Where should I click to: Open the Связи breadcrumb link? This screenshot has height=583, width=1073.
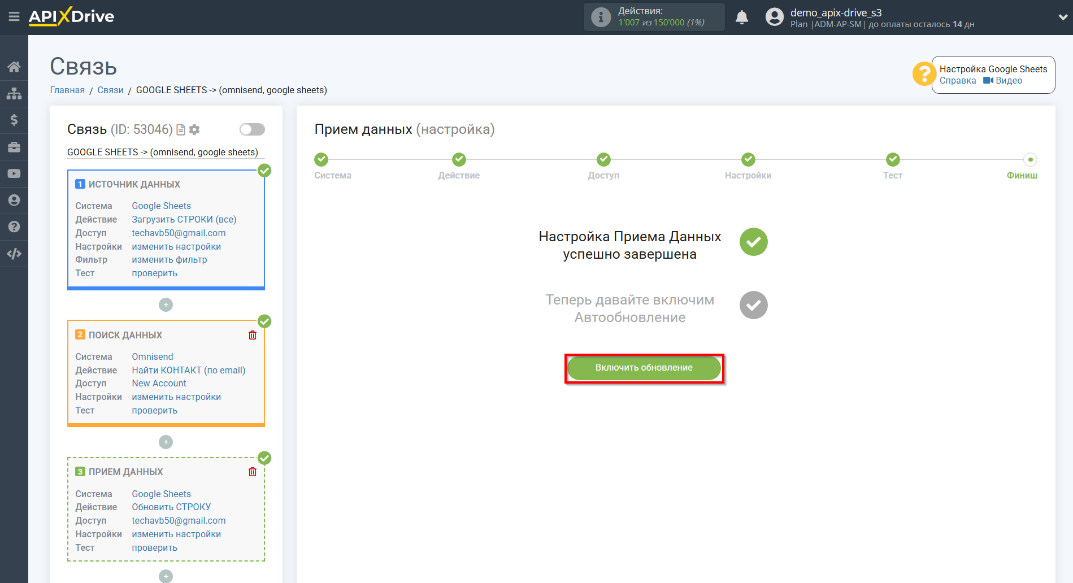coord(111,90)
